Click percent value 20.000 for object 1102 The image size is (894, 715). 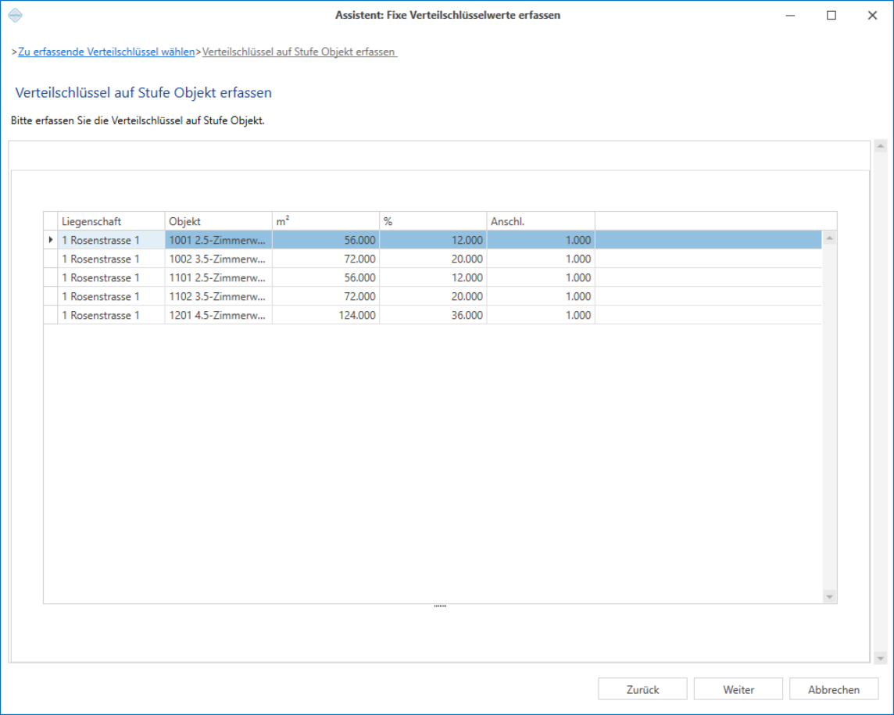(x=433, y=296)
